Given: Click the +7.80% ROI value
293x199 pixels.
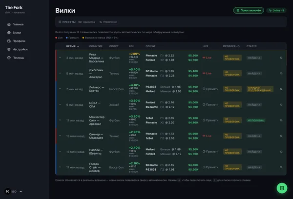Looking at the screenshot, I should [134, 54].
